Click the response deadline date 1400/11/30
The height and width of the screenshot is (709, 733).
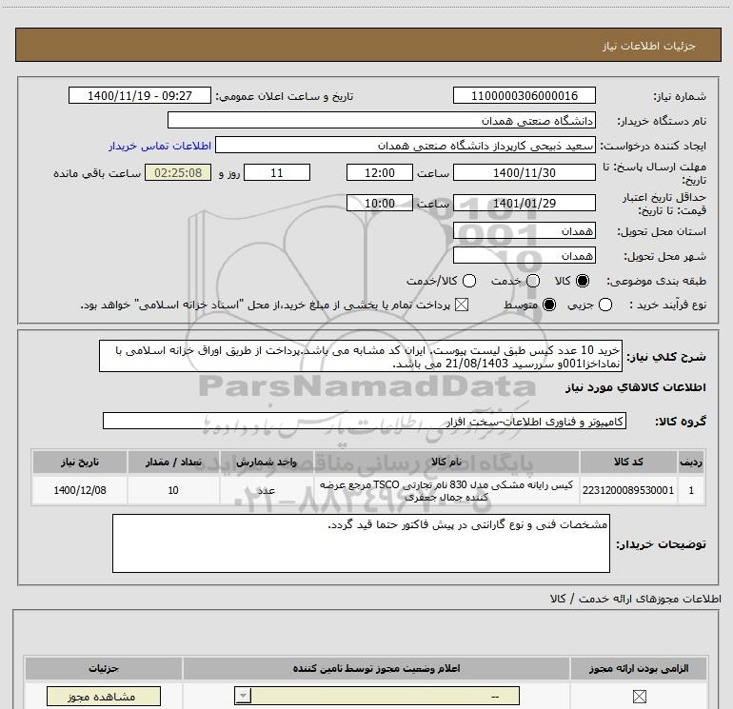pos(524,172)
